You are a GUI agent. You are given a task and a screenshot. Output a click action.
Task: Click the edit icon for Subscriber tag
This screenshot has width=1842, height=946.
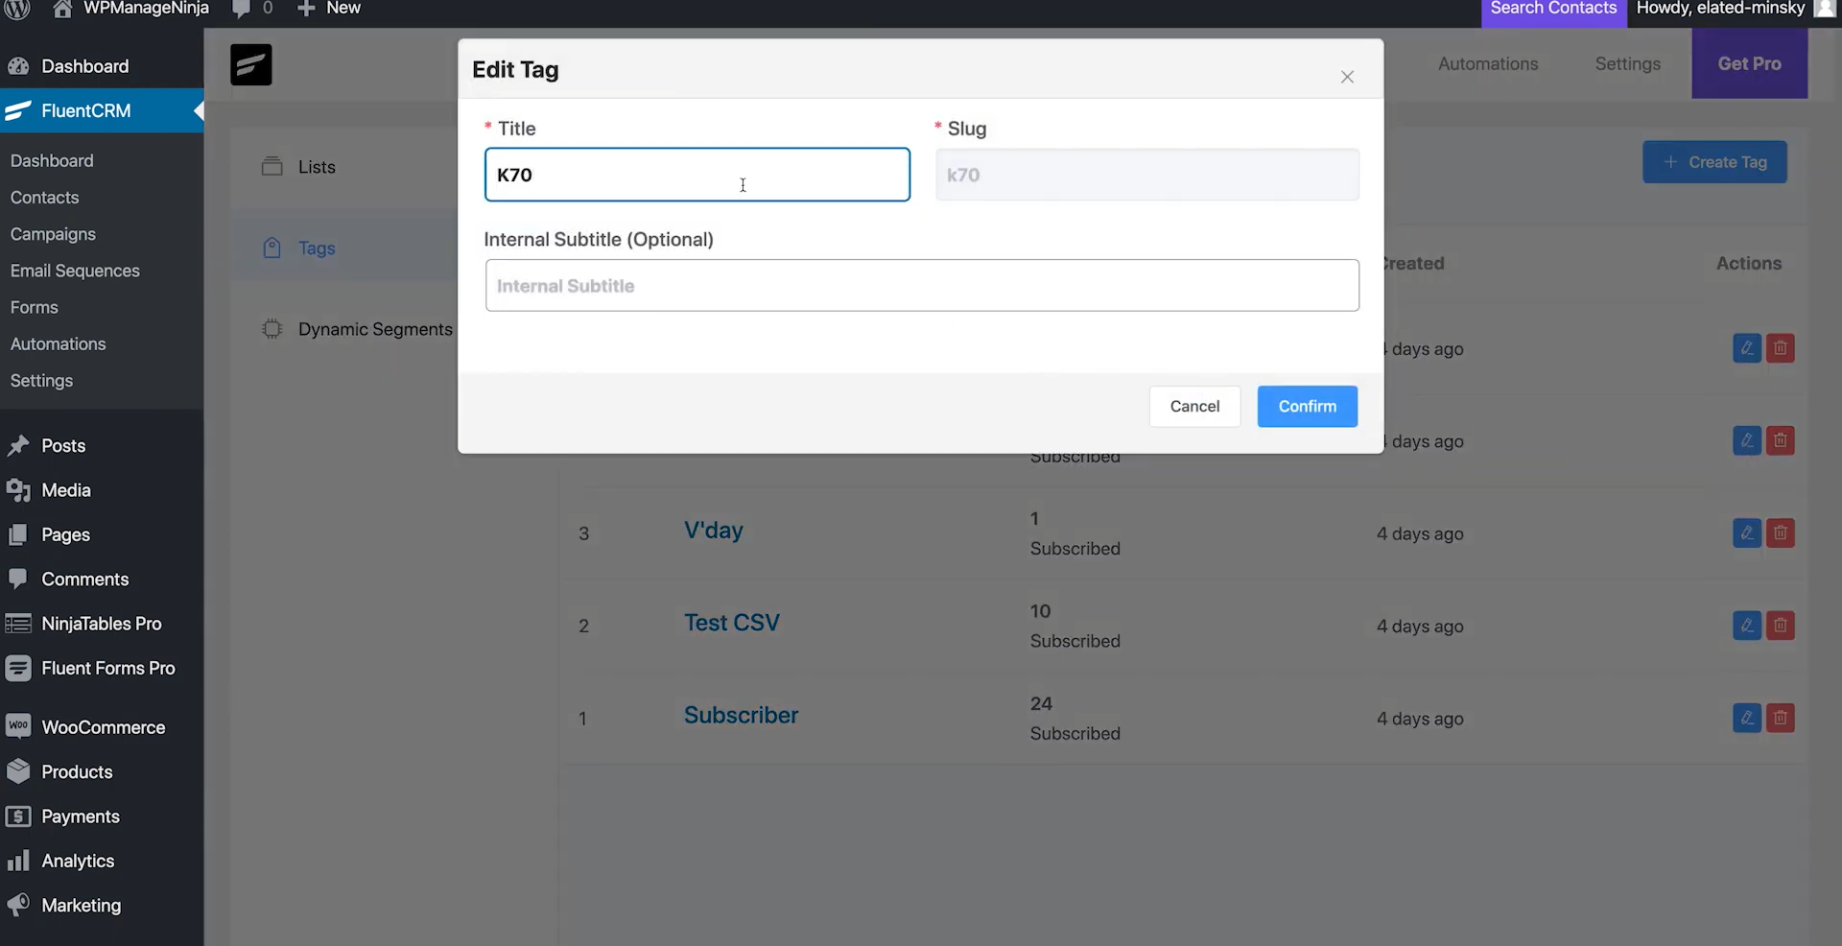[x=1746, y=719]
